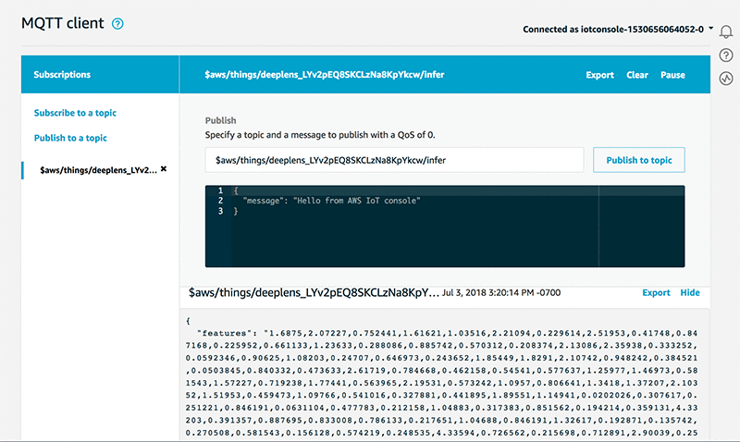Image resolution: width=740 pixels, height=442 pixels.
Task: Expand the Connected as iotconsole dropdown arrow
Action: click(x=710, y=29)
